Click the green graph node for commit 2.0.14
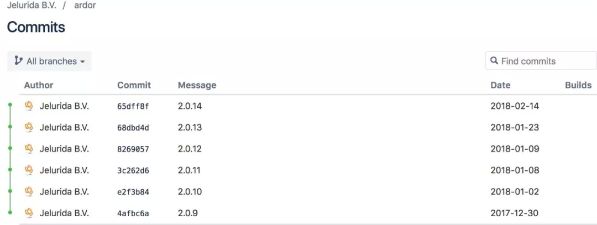Screen dimensions: 597x225 tap(11, 104)
